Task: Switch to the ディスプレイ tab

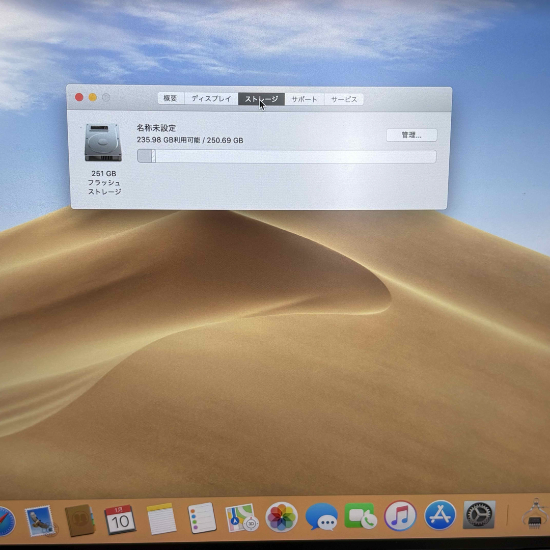Action: [211, 99]
